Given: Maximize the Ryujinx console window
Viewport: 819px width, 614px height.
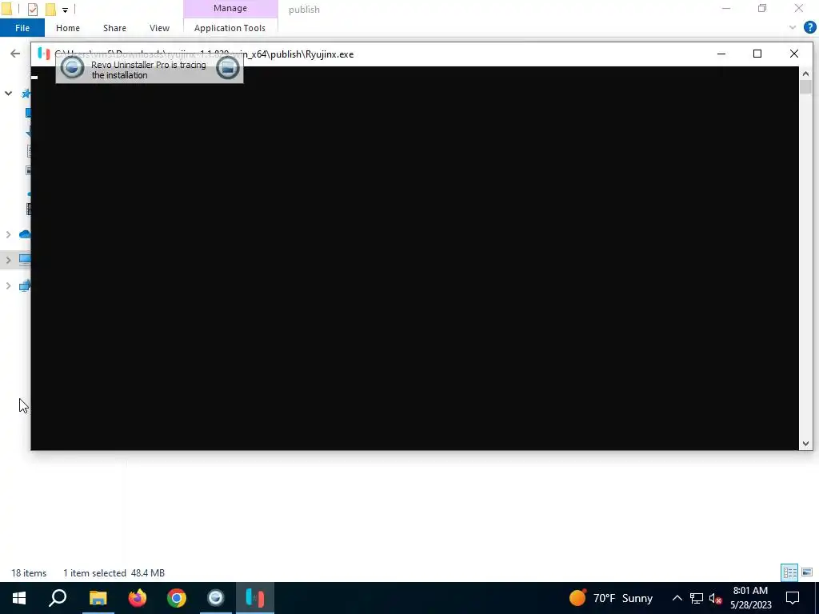Looking at the screenshot, I should tap(757, 54).
